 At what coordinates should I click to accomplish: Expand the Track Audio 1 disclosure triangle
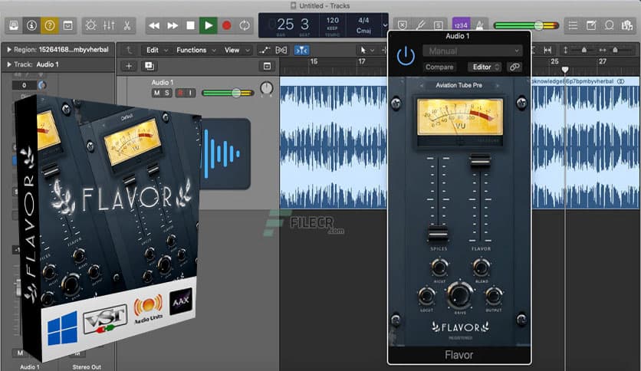coord(9,64)
